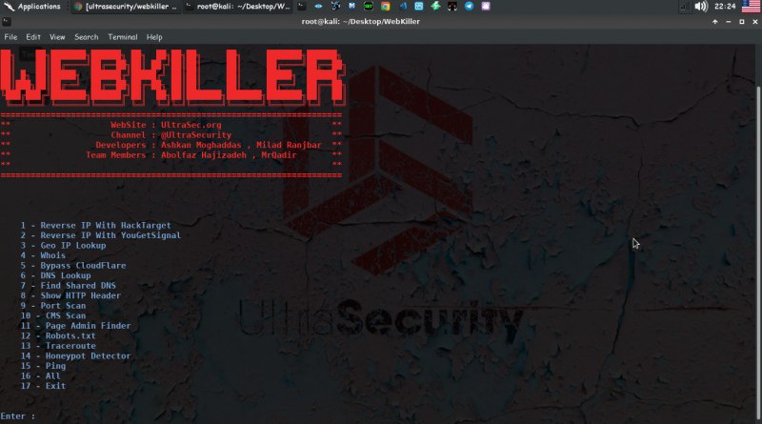Viewport: 762px width, 424px height.
Task: Click the terminal window icon in title bar
Action: pyautogui.click(x=7, y=22)
